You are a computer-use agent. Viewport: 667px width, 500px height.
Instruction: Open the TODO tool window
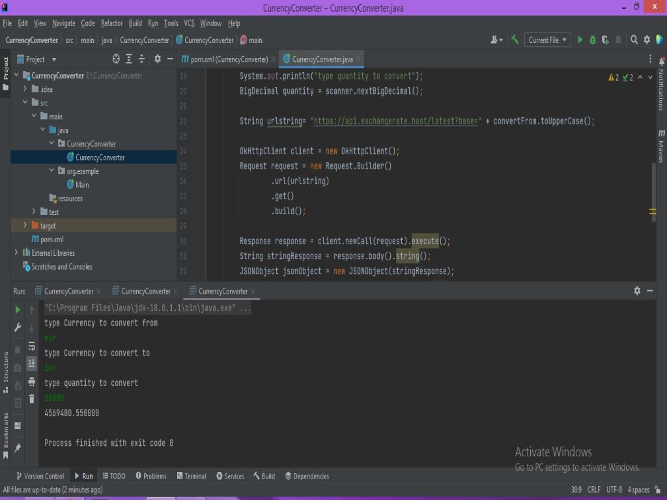click(x=113, y=476)
